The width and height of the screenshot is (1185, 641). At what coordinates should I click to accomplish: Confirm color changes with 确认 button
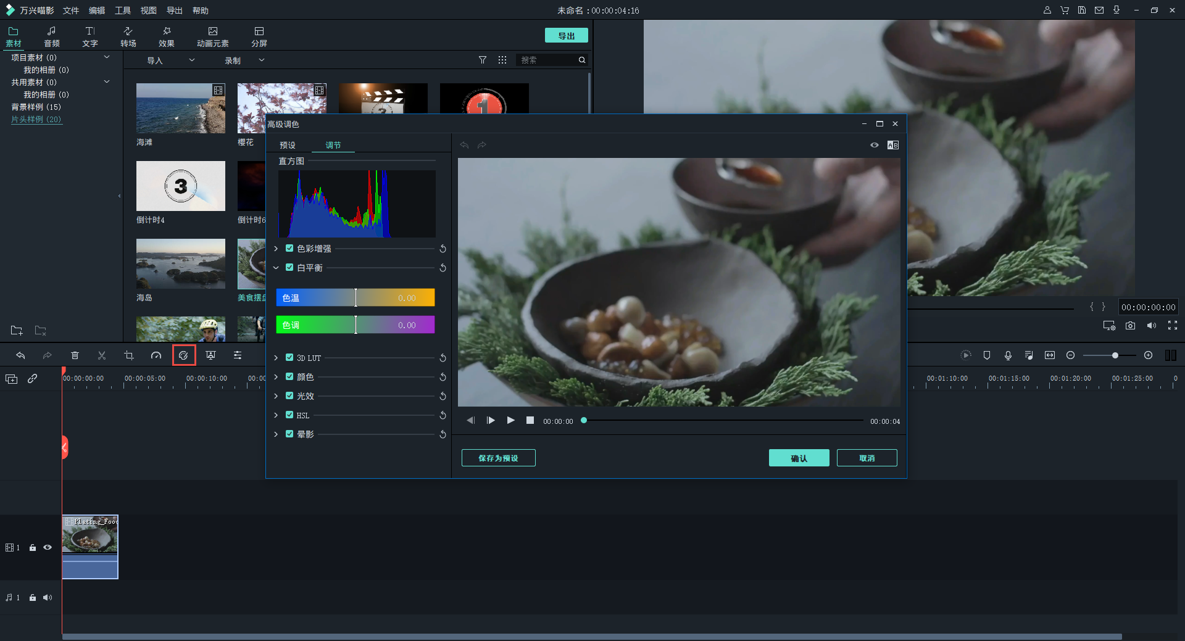point(799,458)
